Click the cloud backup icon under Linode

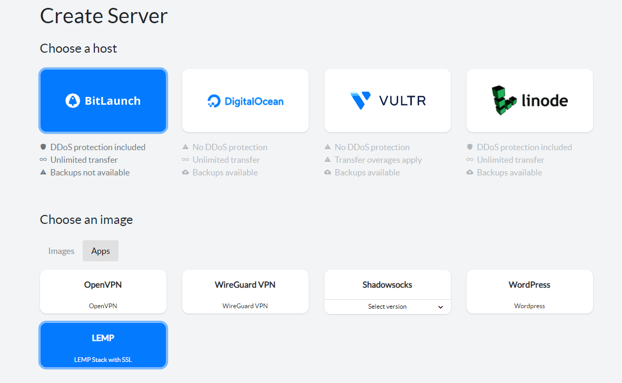click(470, 172)
